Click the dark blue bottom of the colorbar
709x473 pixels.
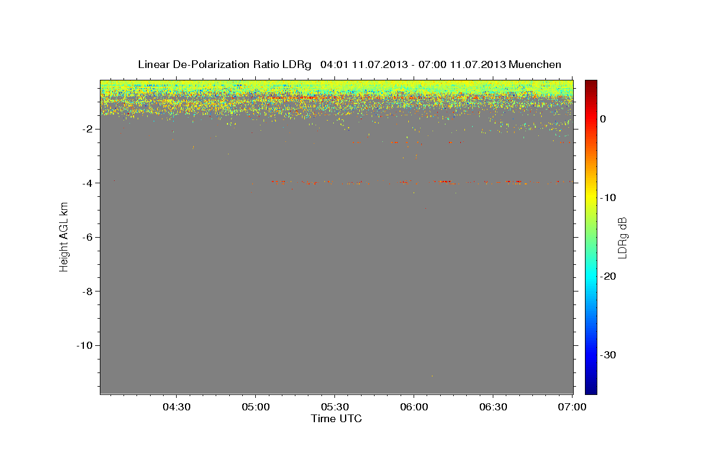591,390
